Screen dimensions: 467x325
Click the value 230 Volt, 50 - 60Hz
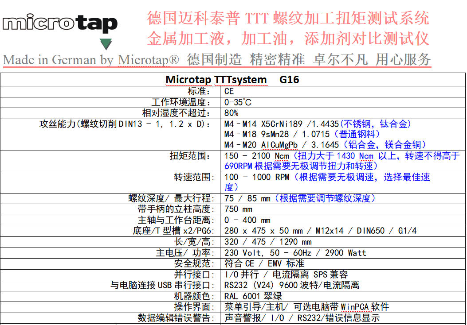pyautogui.click(x=268, y=253)
